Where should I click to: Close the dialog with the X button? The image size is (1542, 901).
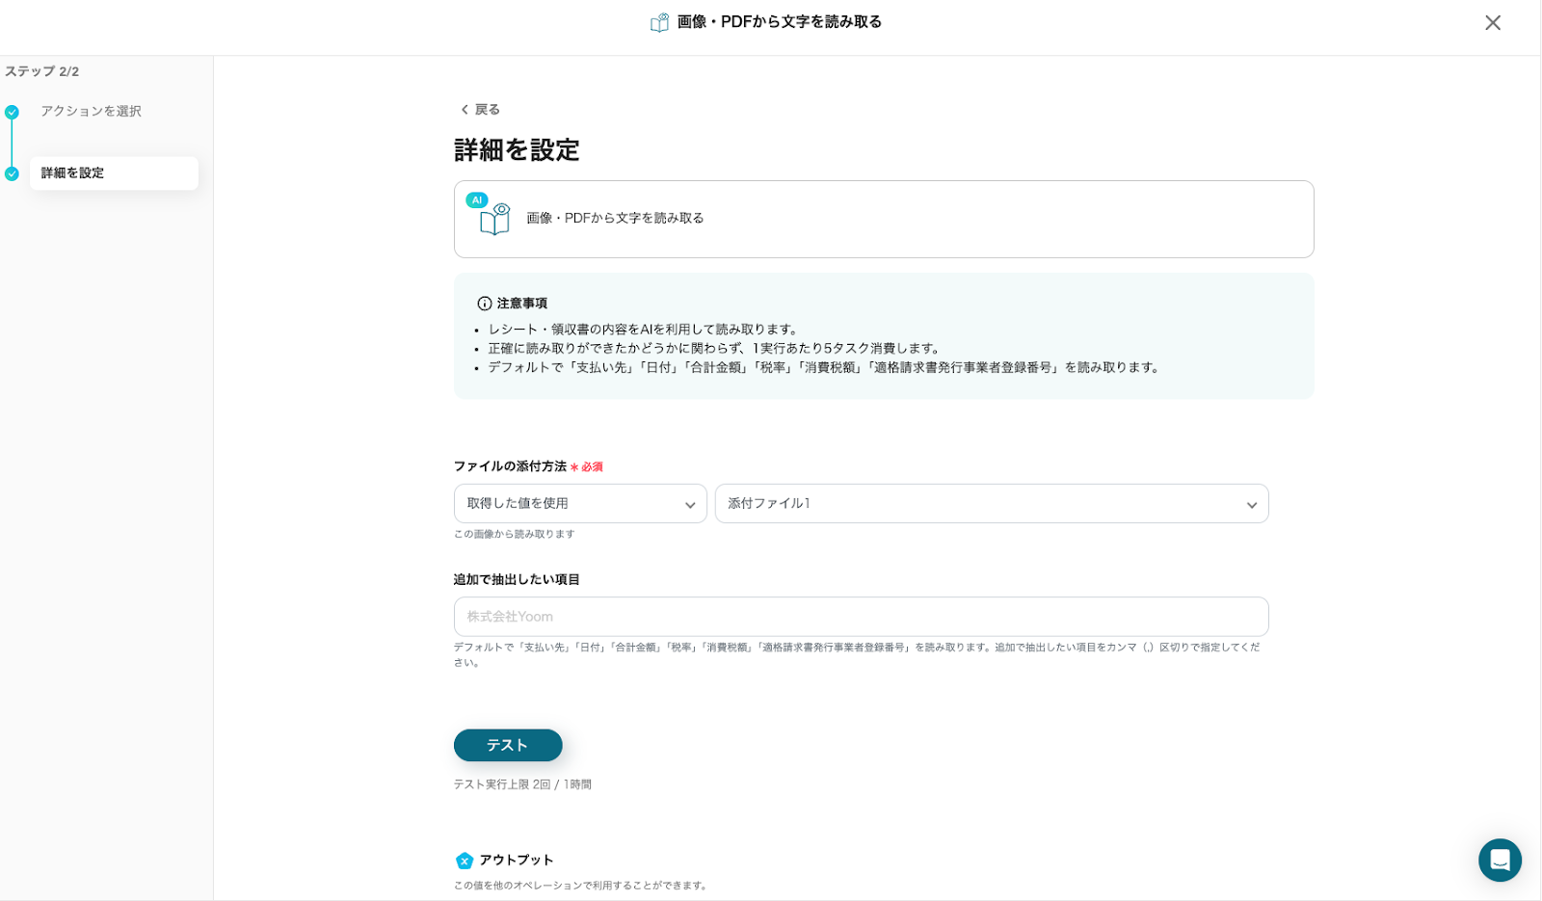pyautogui.click(x=1492, y=22)
